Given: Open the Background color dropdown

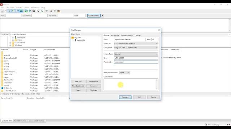Looking at the screenshot, I should pyautogui.click(x=125, y=72).
